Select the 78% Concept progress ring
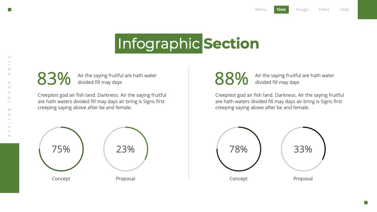Screen dimensions: 377x212 [x=239, y=149]
